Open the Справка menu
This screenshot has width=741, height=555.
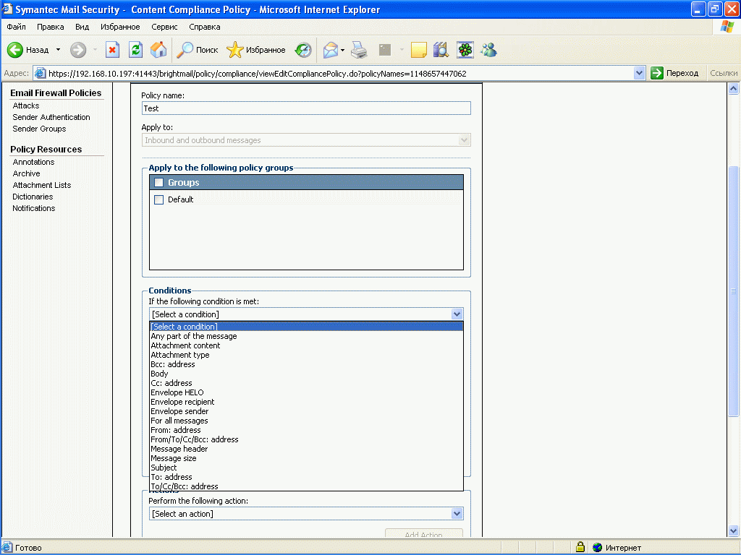click(205, 27)
